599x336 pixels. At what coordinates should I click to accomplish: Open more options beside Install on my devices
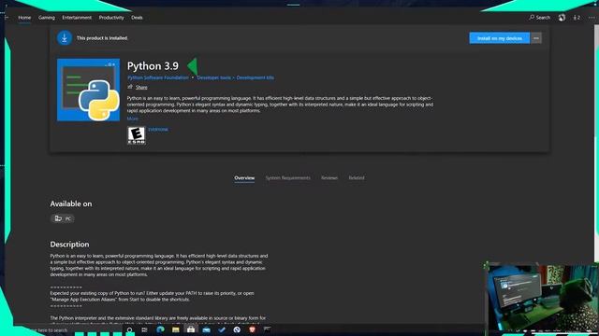[536, 38]
